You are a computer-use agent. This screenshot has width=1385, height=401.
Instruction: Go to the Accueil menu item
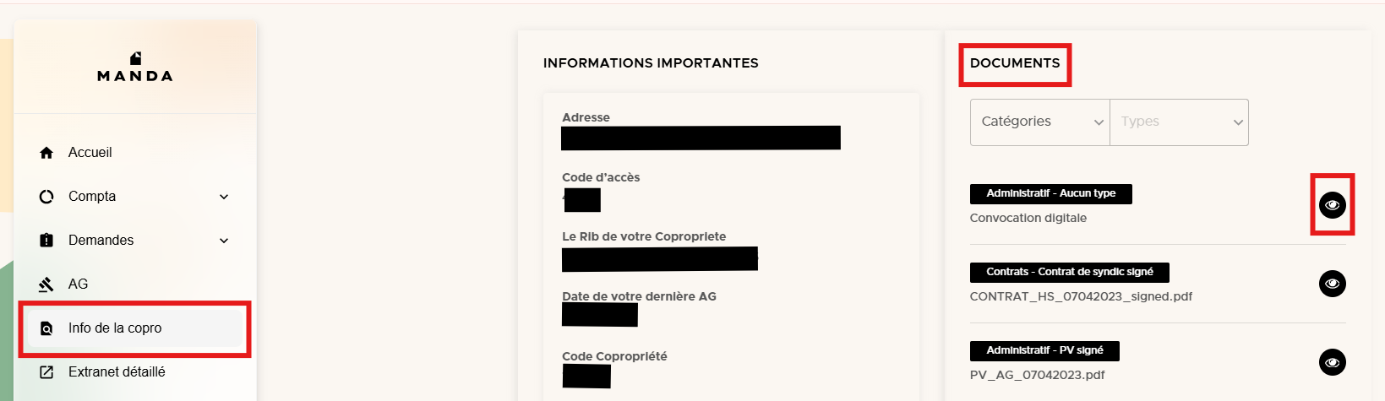[90, 153]
